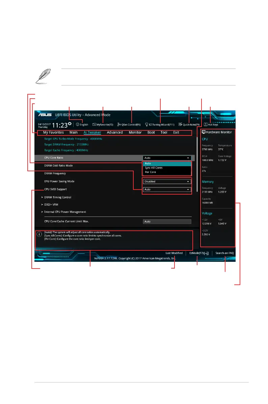Image resolution: width=268 pixels, height=404 pixels.
Task: Show Hot Keys question mark icon
Action: point(206,124)
